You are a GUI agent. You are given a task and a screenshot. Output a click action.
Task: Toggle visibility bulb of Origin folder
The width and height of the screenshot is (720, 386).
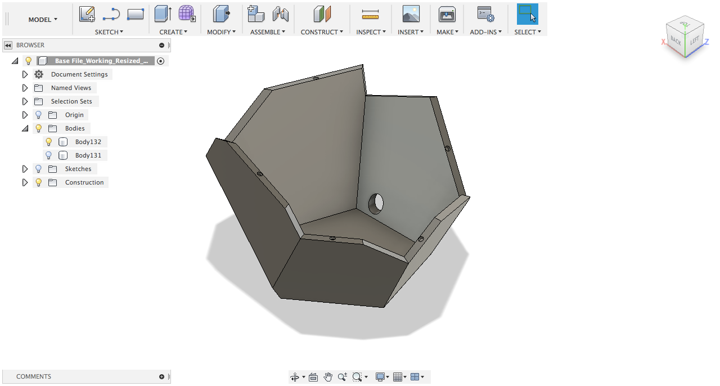point(39,115)
